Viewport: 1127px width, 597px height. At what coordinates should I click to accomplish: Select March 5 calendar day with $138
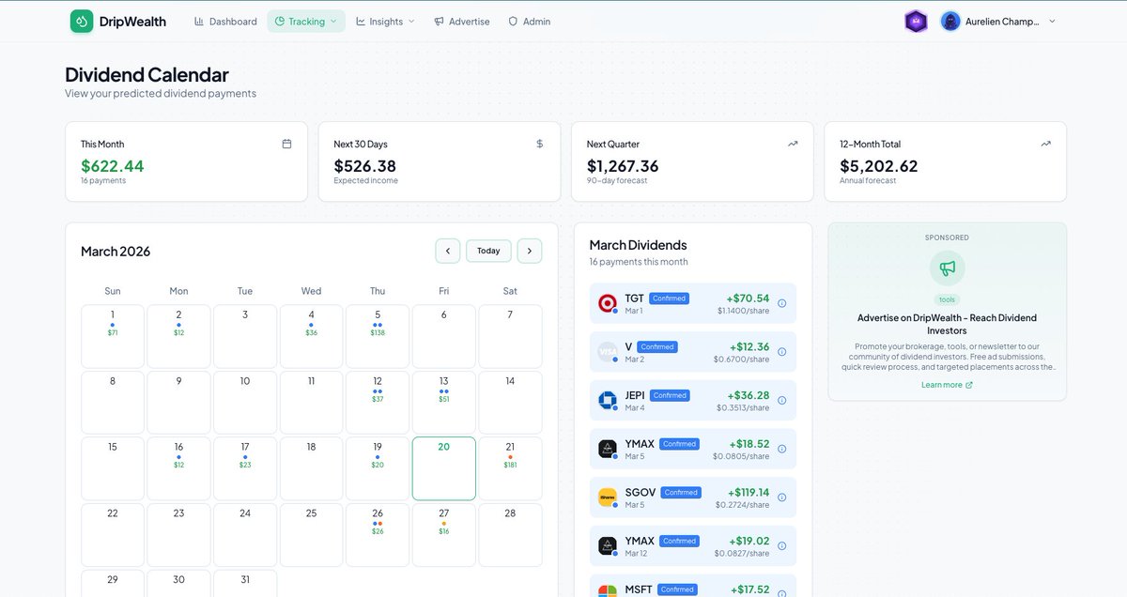click(x=378, y=336)
